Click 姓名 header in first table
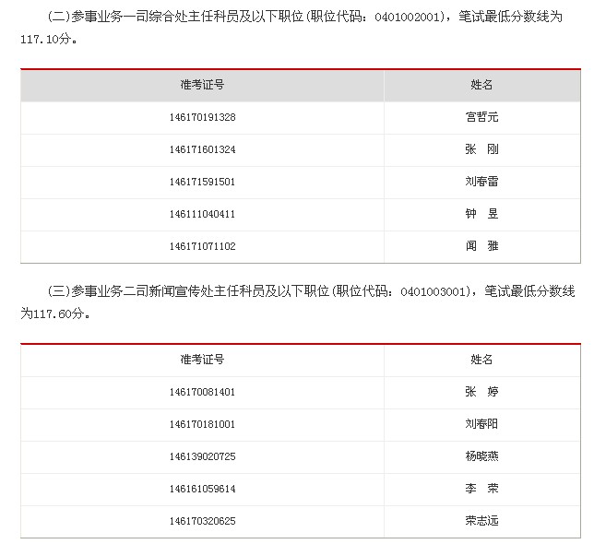The width and height of the screenshot is (594, 544). click(x=481, y=85)
